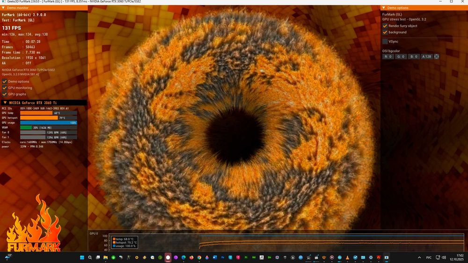Open the clock showing 17:02 12.10.2025
The image size is (468, 263).
tap(457, 257)
